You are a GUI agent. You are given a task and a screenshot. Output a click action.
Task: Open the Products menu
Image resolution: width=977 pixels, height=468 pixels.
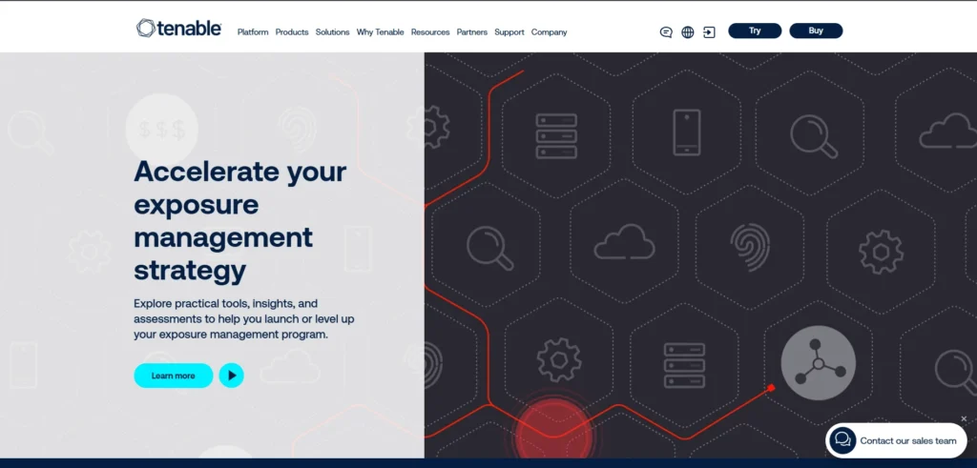point(292,32)
